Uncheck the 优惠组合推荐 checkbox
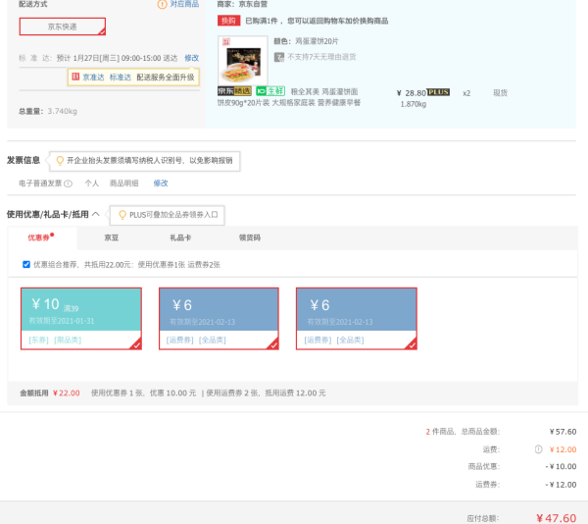The width and height of the screenshot is (588, 524). [26, 265]
